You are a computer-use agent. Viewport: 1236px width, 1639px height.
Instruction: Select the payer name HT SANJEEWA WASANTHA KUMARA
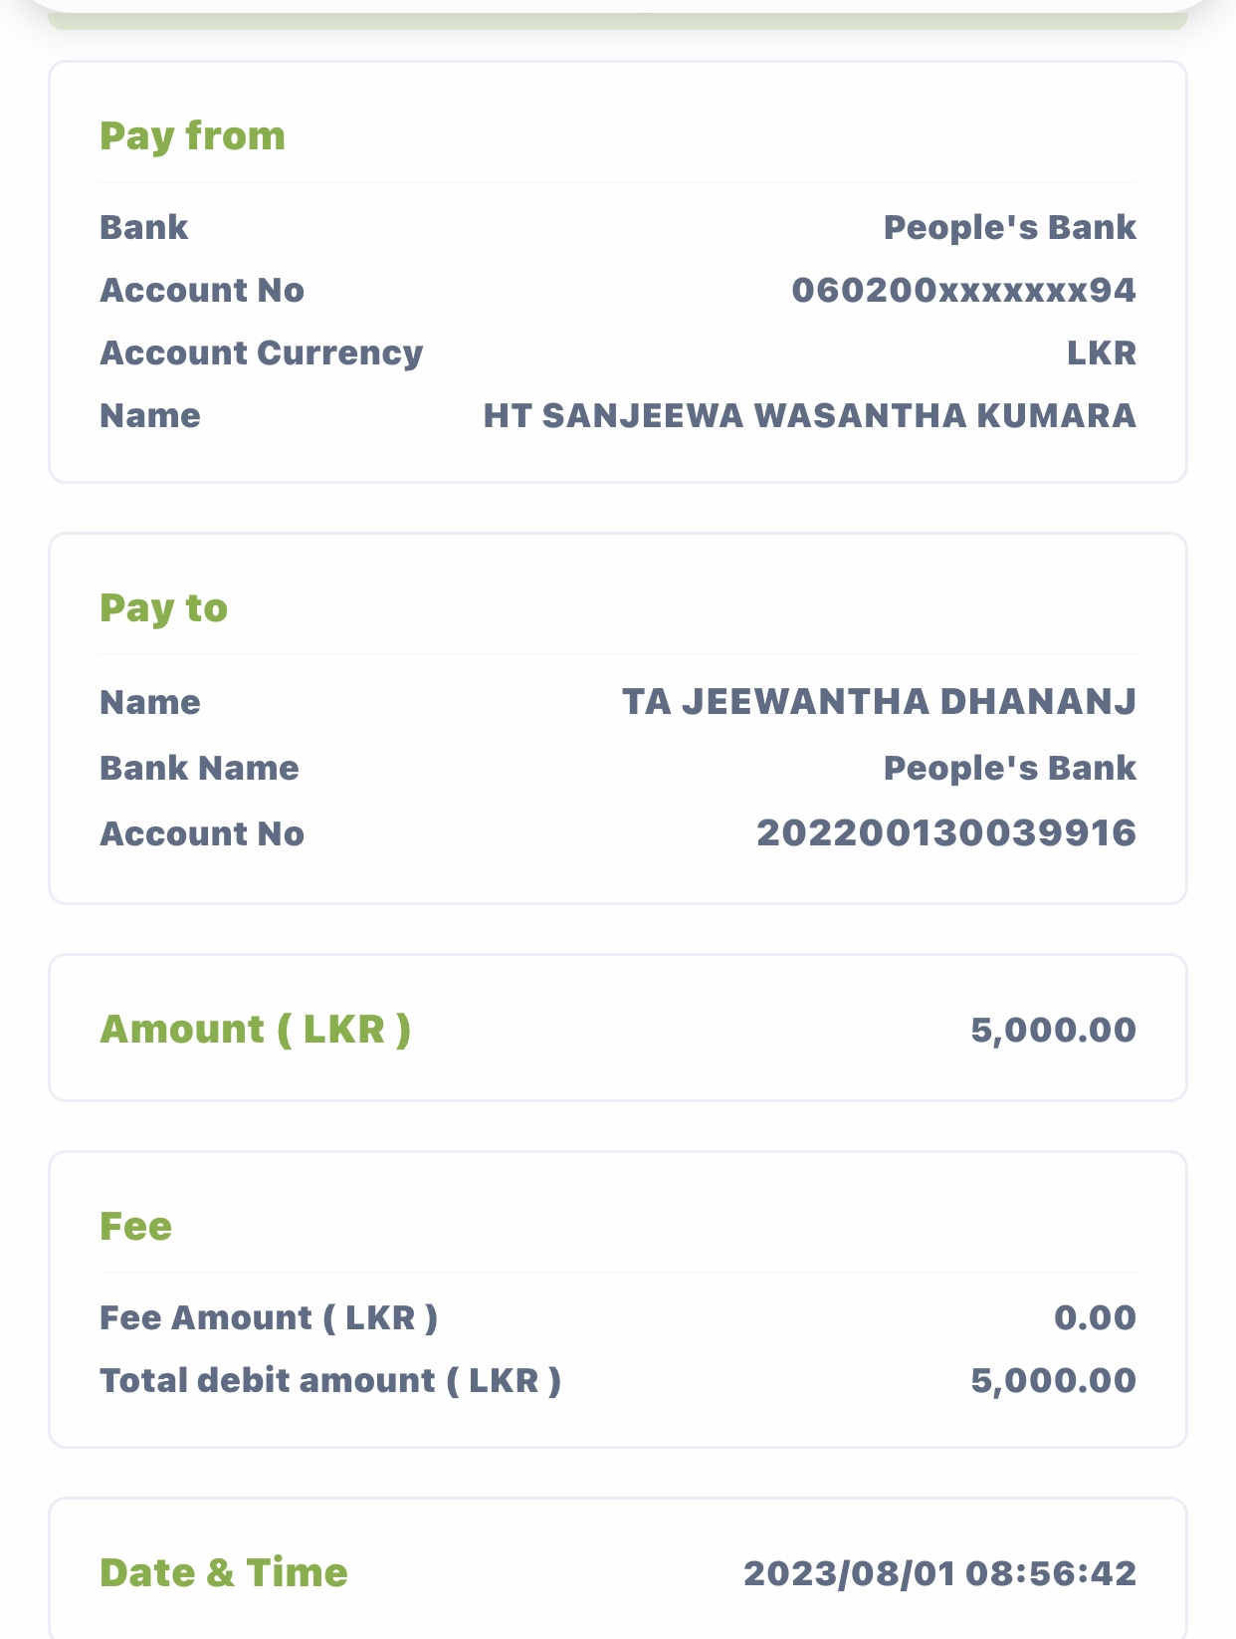[x=809, y=416]
